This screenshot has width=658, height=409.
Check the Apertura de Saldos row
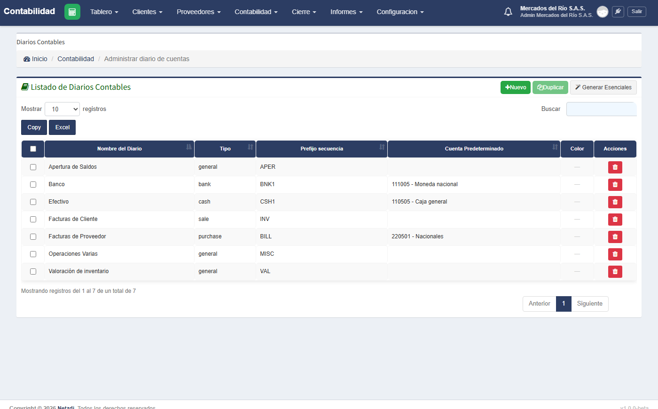[33, 167]
